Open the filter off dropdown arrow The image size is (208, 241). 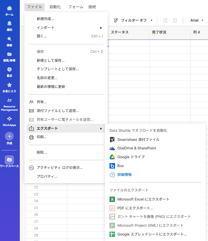(152, 20)
